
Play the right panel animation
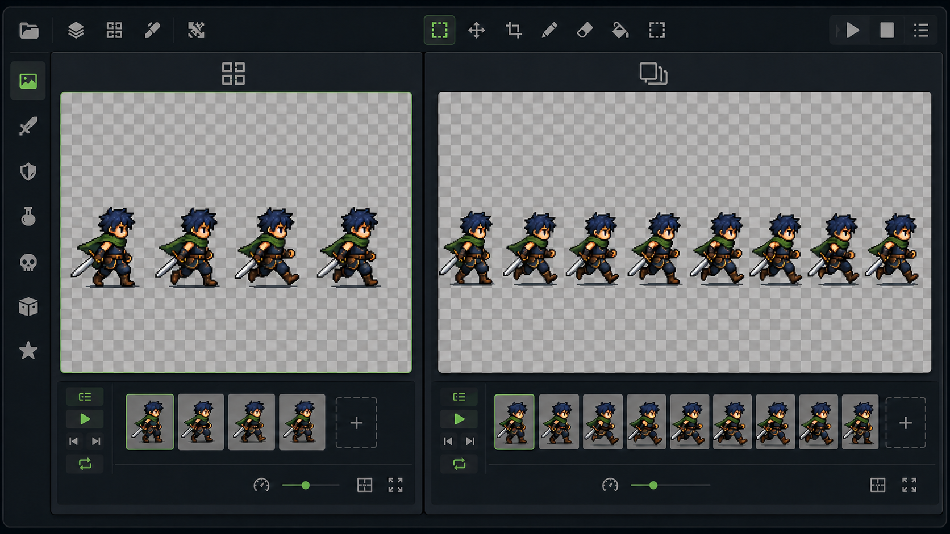[x=459, y=419]
